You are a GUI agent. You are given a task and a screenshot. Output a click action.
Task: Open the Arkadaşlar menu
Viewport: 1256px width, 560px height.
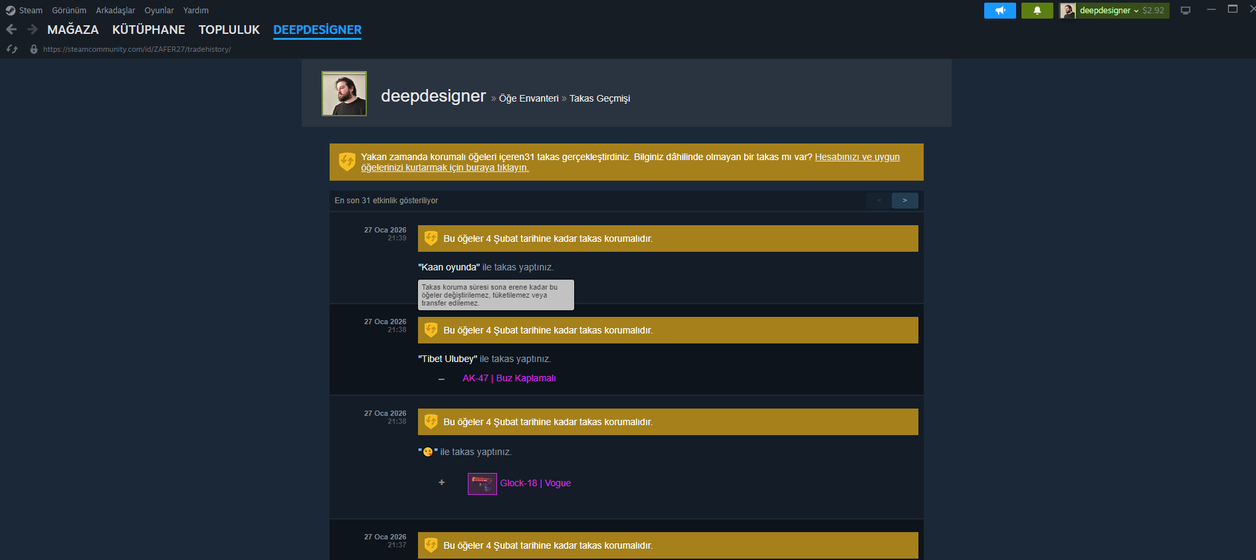tap(115, 11)
